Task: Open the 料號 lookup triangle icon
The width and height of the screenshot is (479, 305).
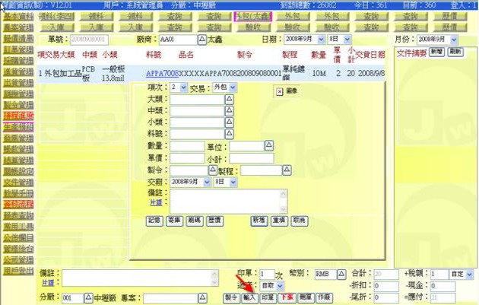Action: [230, 134]
